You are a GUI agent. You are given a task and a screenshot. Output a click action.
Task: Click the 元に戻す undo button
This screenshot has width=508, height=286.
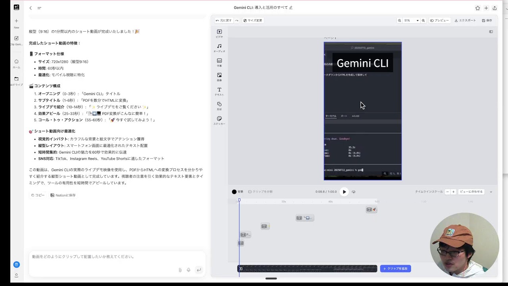point(223,20)
